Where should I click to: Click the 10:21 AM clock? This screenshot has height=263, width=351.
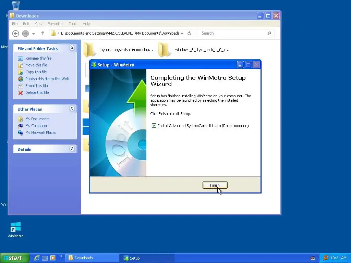pyautogui.click(x=338, y=258)
